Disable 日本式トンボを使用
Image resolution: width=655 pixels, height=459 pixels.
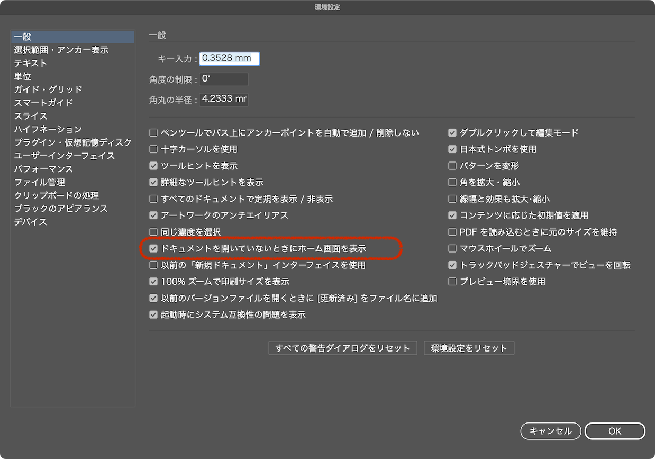pyautogui.click(x=453, y=149)
